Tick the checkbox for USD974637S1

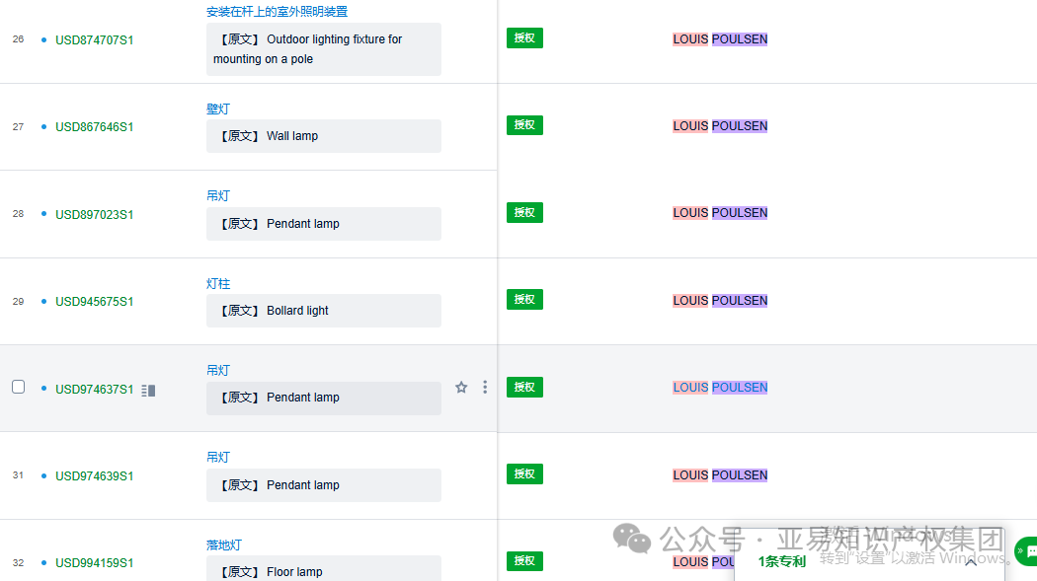tap(18, 388)
